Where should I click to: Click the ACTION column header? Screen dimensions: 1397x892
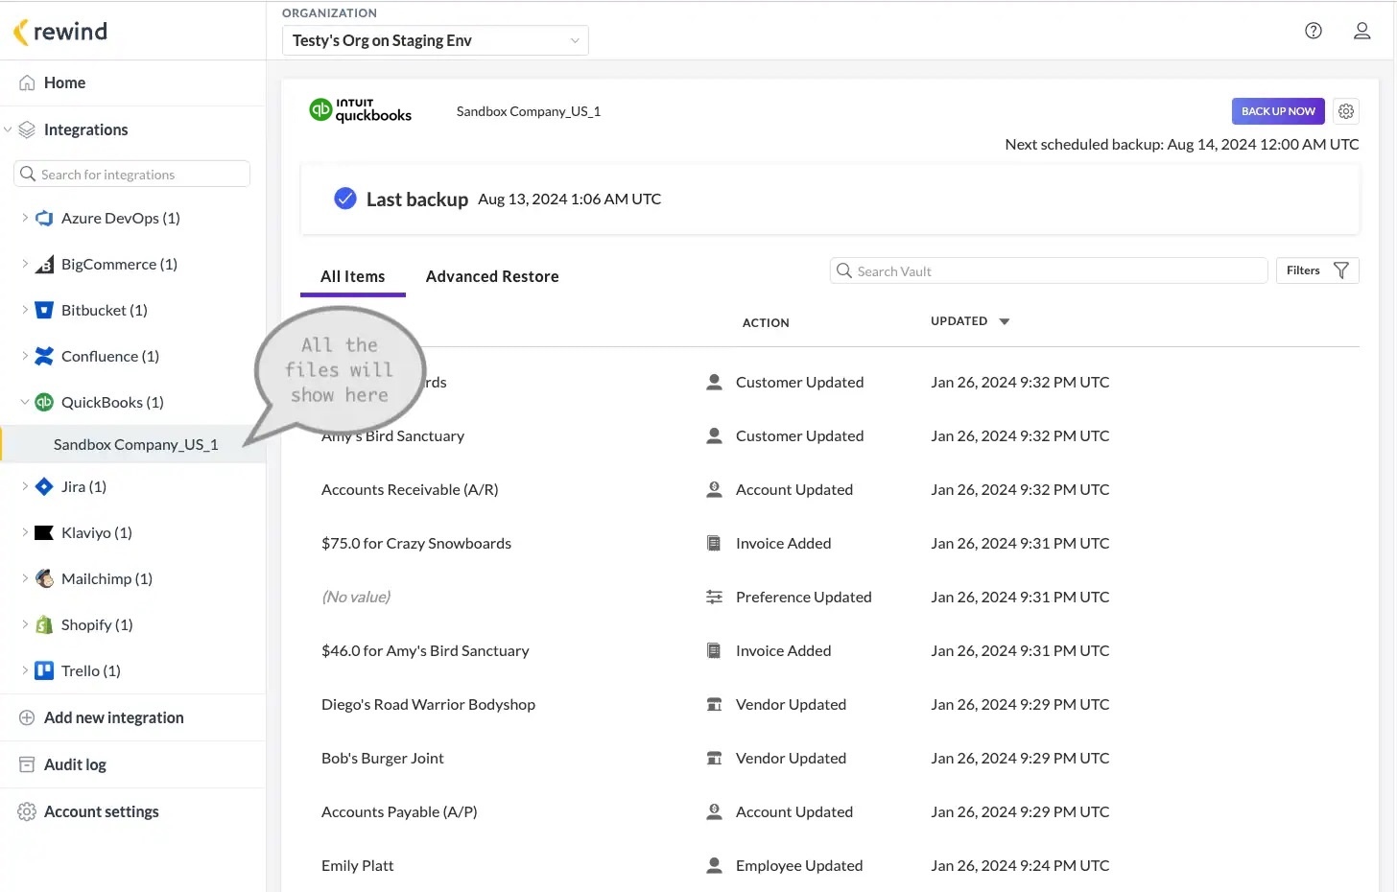point(766,322)
